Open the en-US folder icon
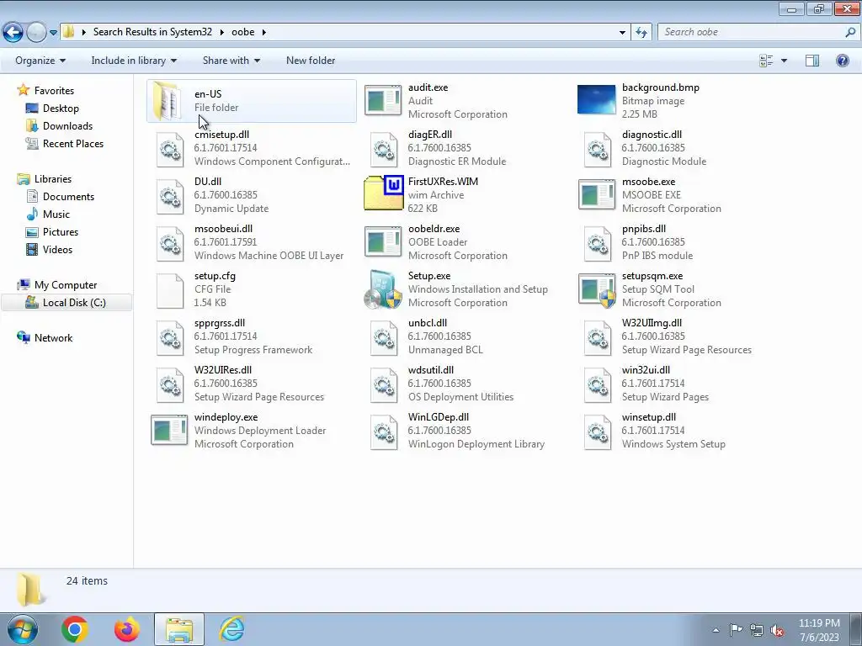This screenshot has height=646, width=862. [x=168, y=101]
